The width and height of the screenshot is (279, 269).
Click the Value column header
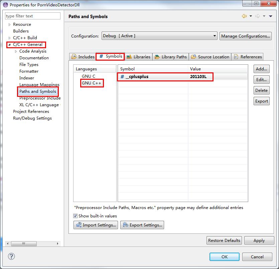[x=218, y=69]
